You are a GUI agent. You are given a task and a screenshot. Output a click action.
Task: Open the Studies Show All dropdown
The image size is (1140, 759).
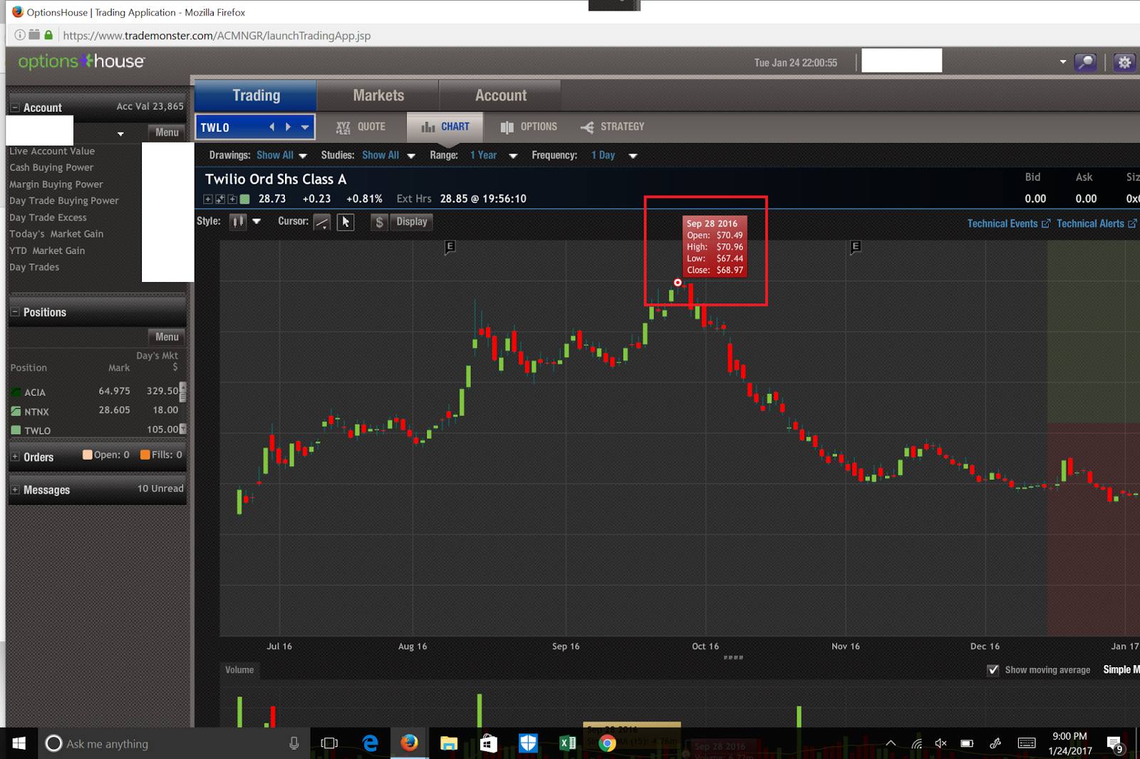[388, 155]
